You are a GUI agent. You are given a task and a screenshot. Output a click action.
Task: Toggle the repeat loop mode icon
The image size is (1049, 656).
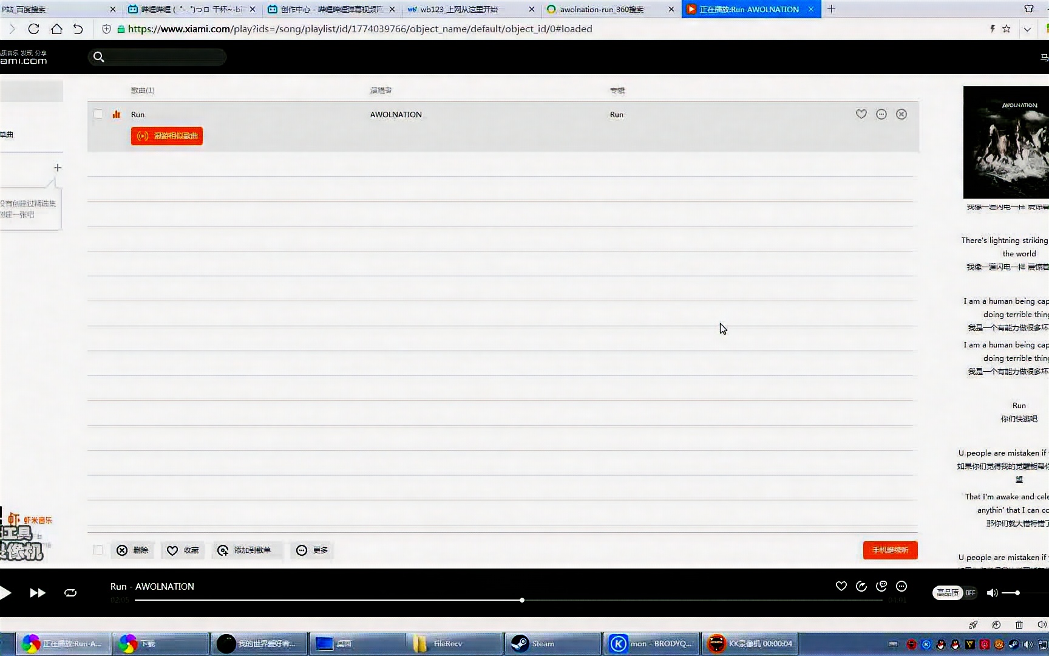coord(70,593)
